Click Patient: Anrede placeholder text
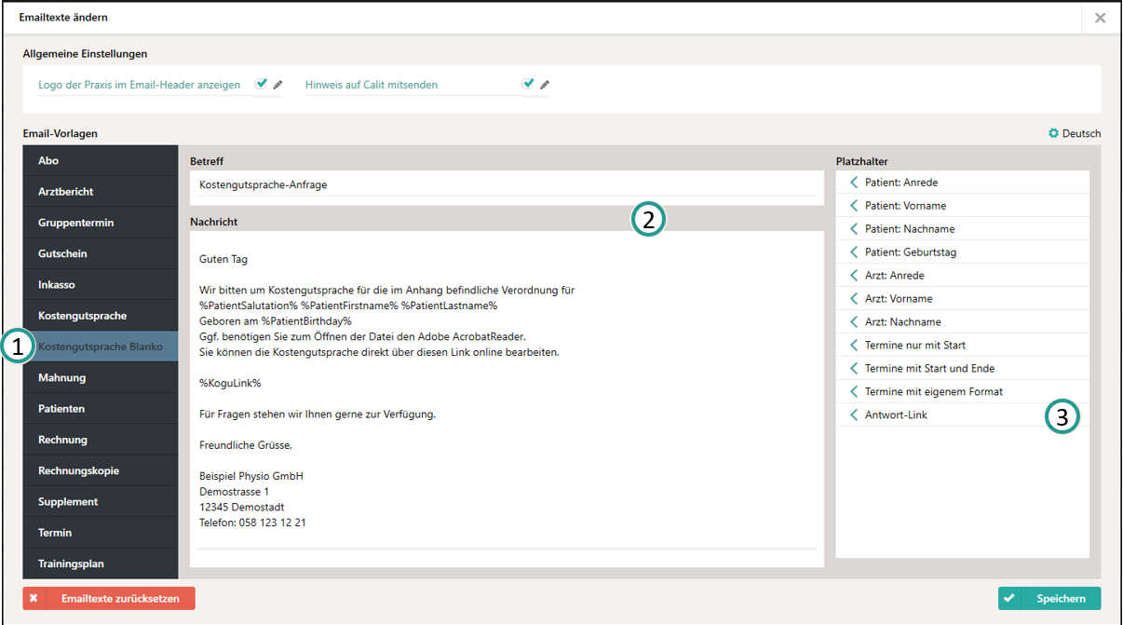Image resolution: width=1123 pixels, height=625 pixels. click(901, 183)
